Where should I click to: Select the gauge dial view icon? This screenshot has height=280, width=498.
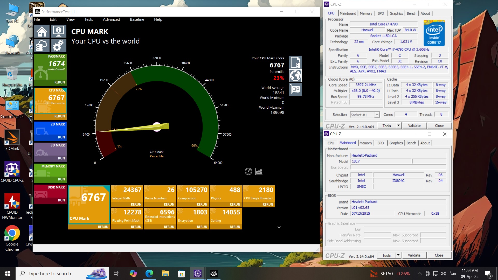[248, 171]
